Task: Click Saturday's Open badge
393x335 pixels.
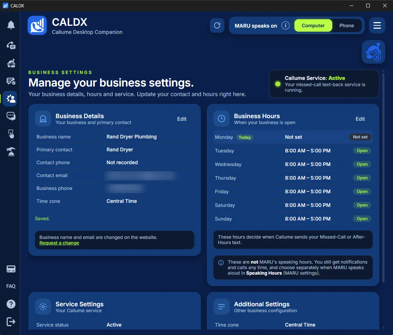Action: pos(362,205)
